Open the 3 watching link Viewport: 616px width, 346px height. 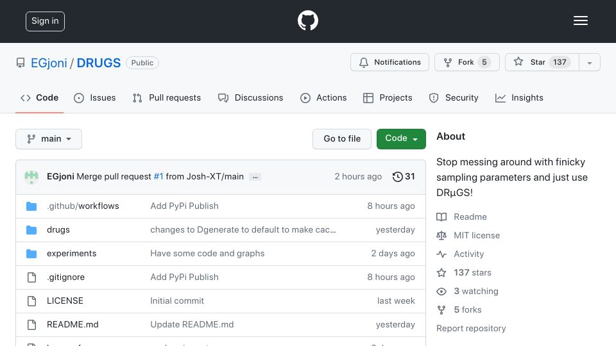tap(476, 291)
